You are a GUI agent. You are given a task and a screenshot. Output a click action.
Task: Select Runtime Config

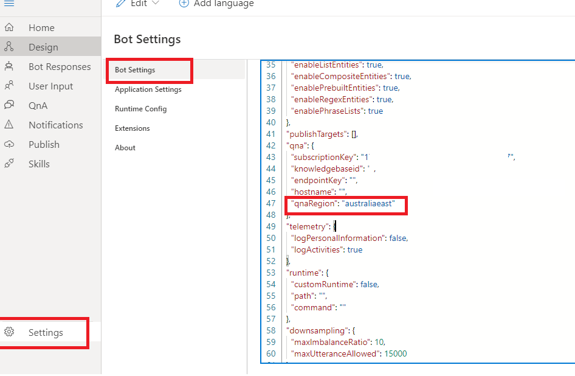point(141,109)
